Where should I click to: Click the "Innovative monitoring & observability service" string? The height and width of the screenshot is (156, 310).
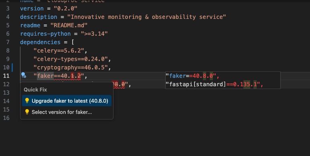point(146,17)
